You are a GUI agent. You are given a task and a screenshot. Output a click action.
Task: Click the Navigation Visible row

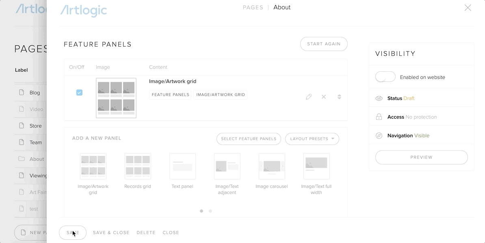click(421, 135)
